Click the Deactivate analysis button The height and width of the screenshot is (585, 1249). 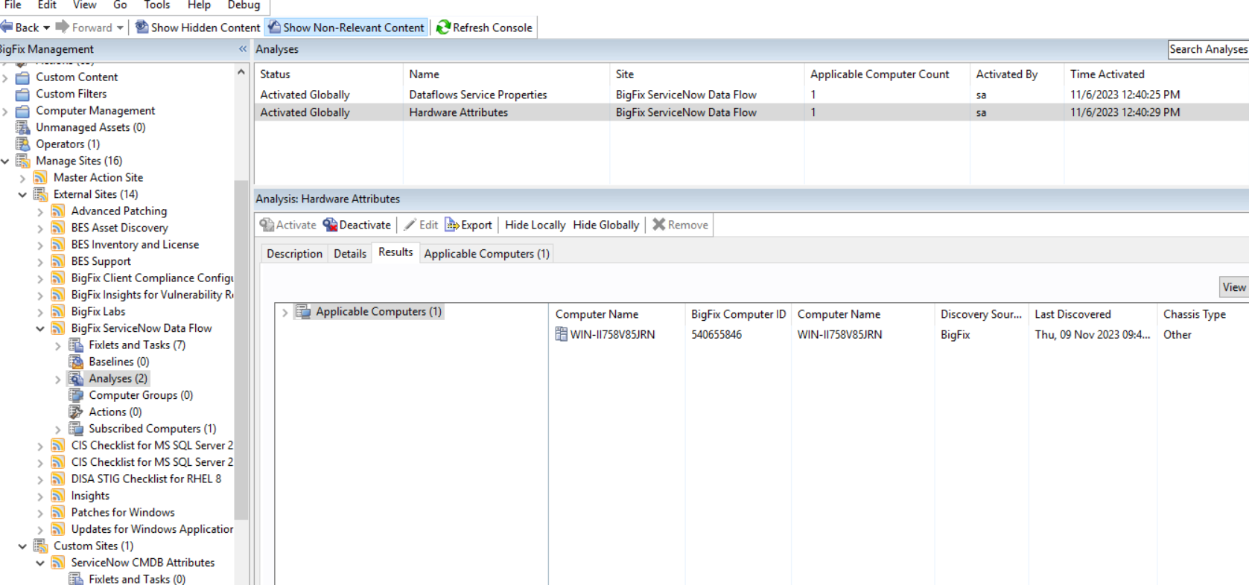coord(357,225)
